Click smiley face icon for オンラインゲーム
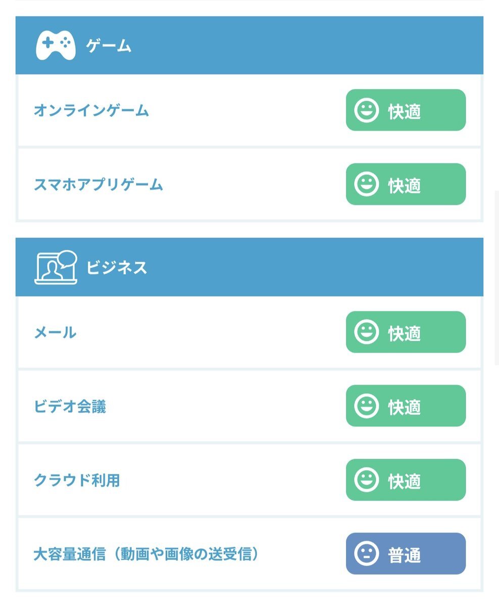The width and height of the screenshot is (499, 607). click(x=366, y=110)
